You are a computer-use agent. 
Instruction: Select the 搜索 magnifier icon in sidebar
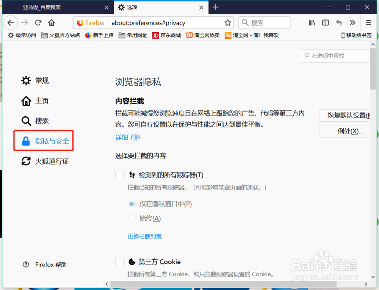[x=25, y=121]
